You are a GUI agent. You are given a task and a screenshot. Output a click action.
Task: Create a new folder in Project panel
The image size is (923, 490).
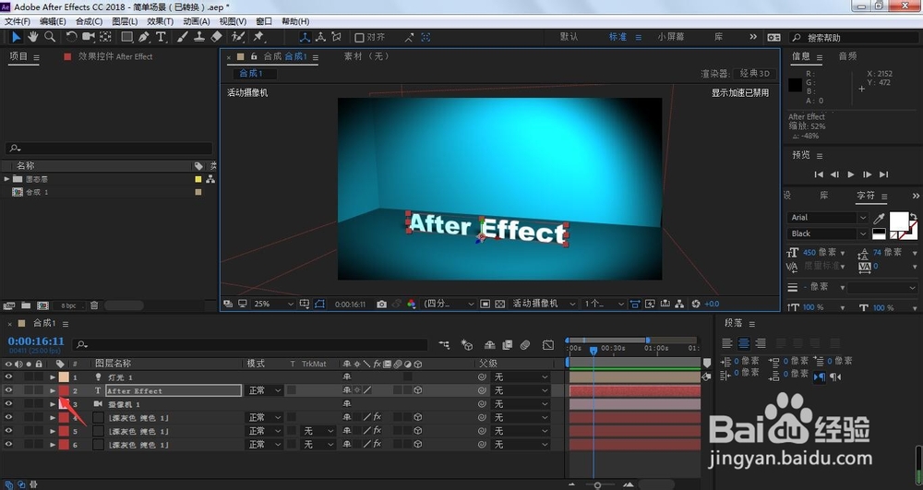[26, 305]
